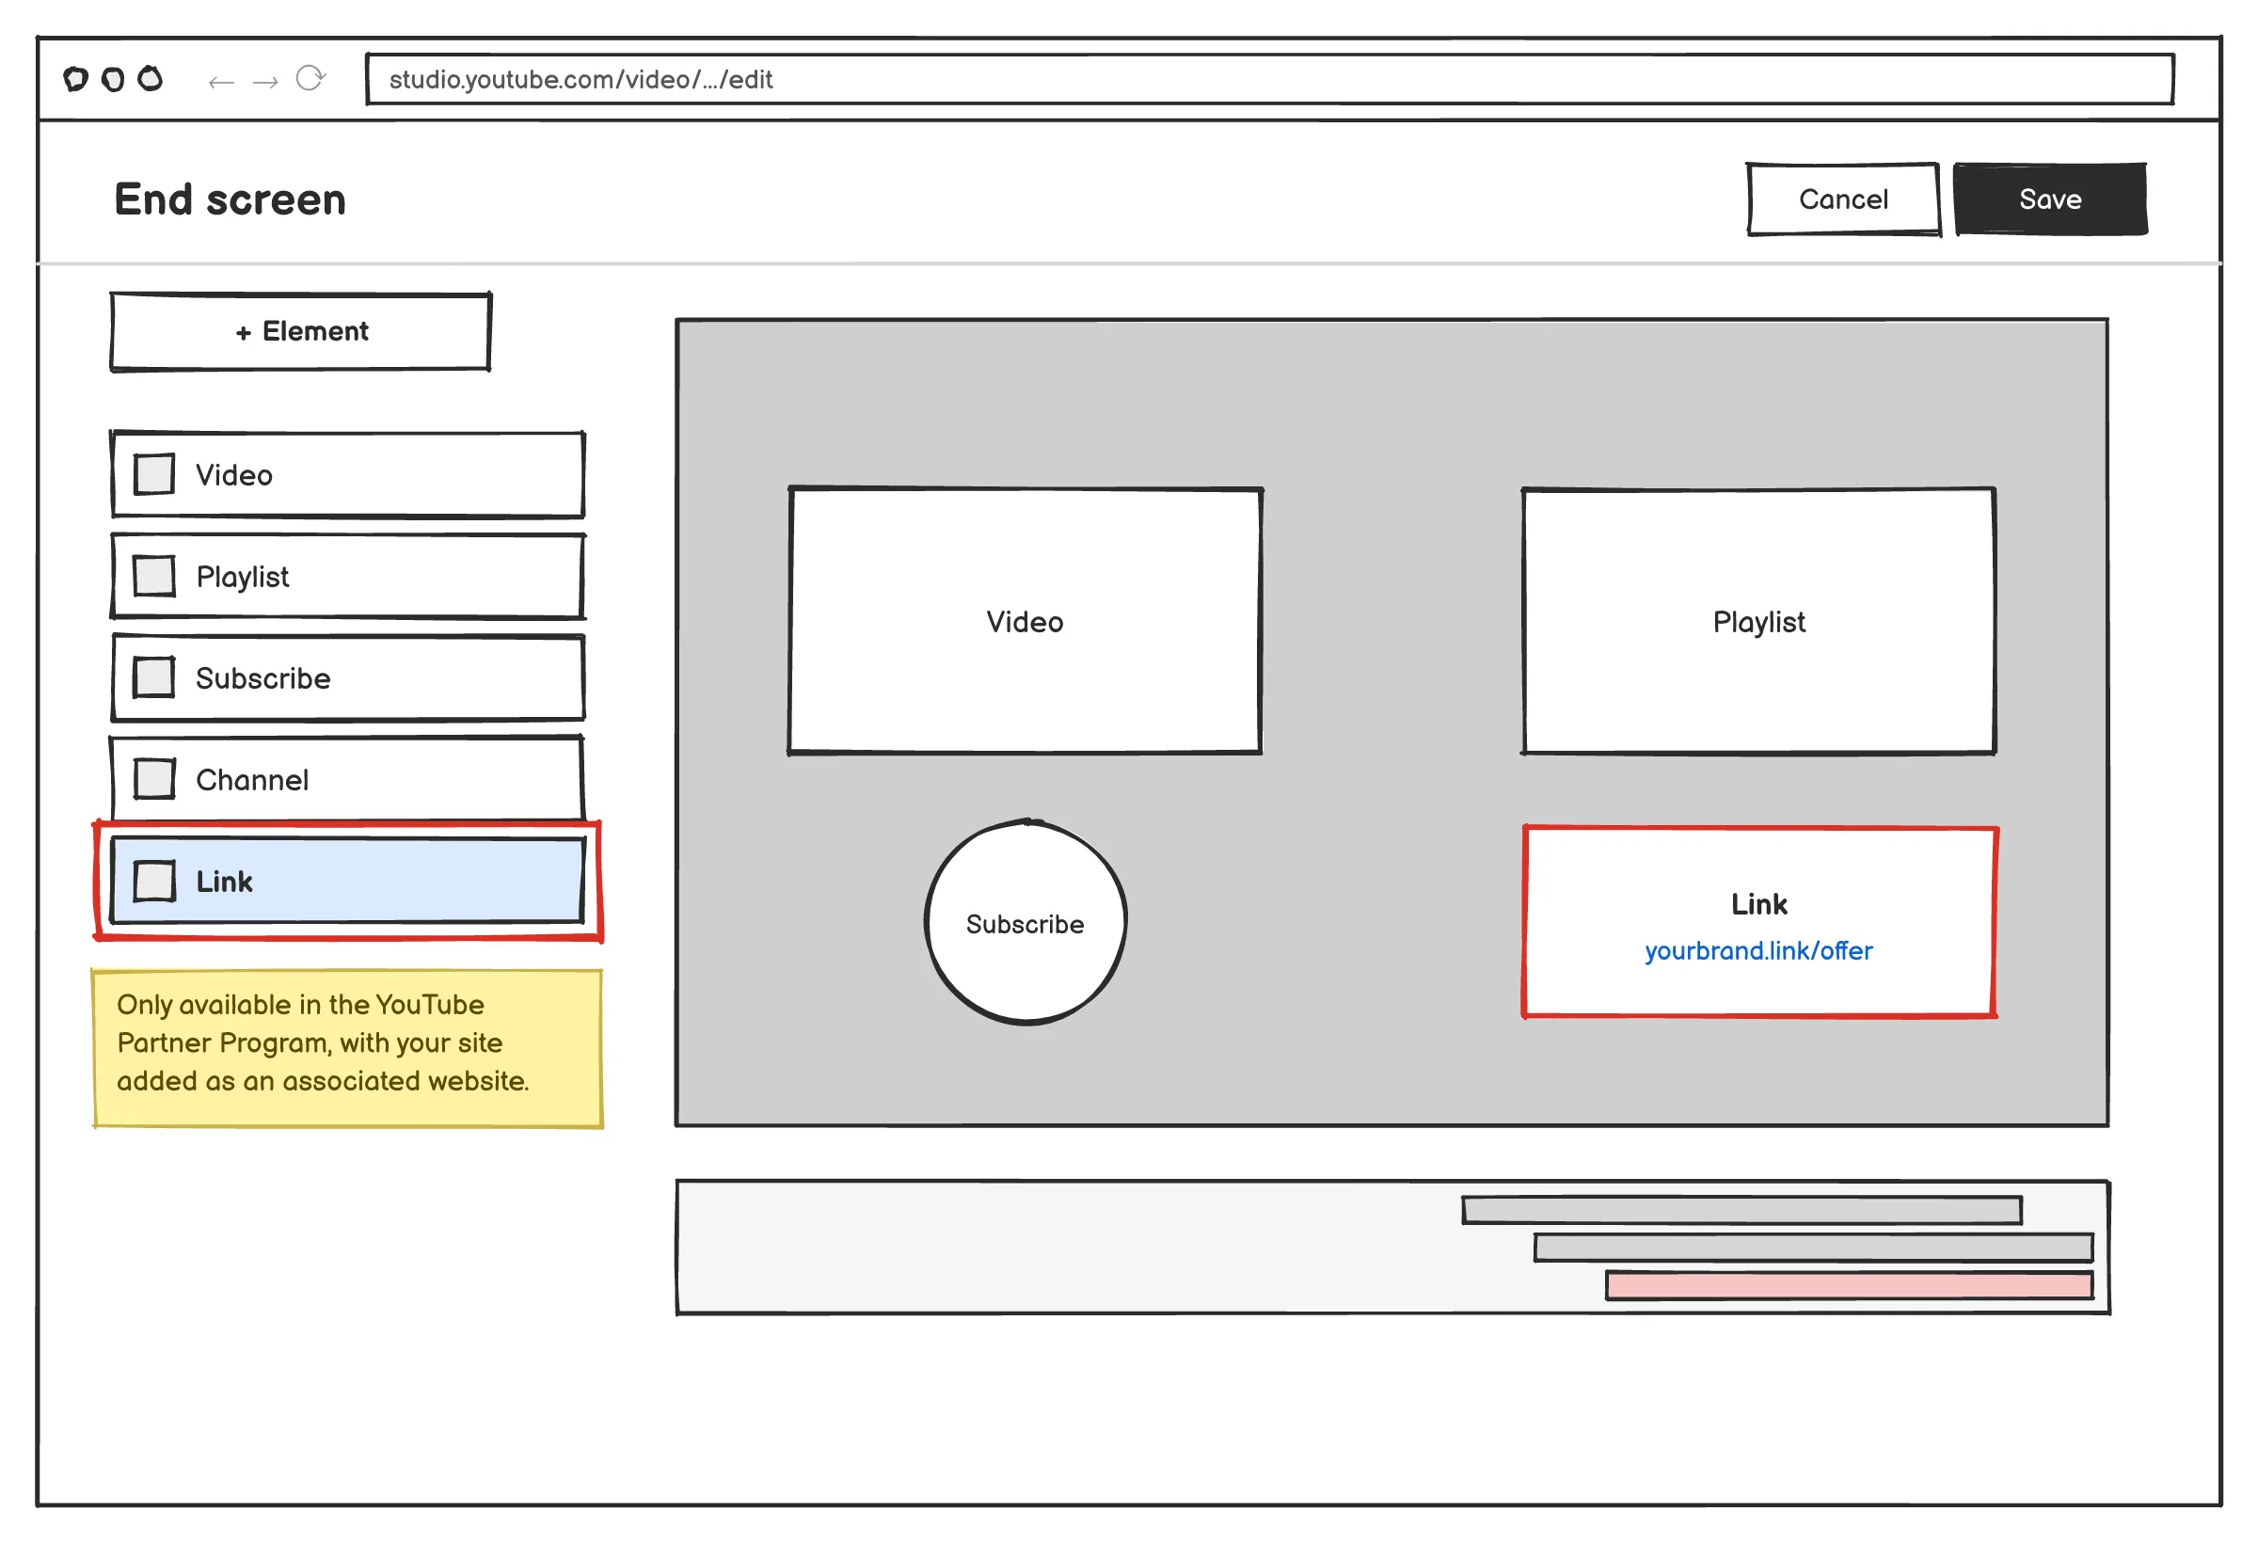
Task: Click the middle gray timeline bar
Action: click(1813, 1248)
